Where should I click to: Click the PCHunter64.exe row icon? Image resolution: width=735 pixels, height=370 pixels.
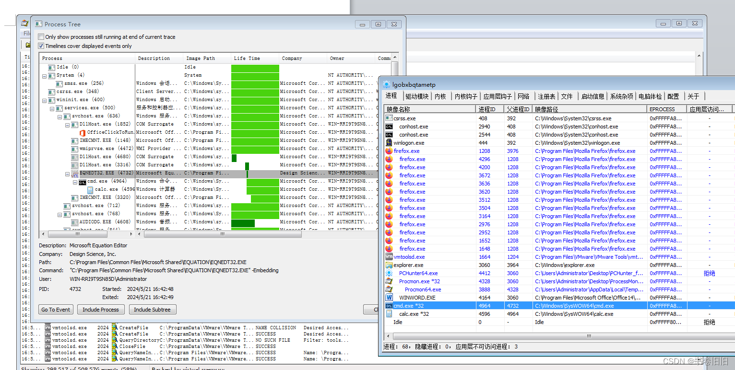(389, 273)
